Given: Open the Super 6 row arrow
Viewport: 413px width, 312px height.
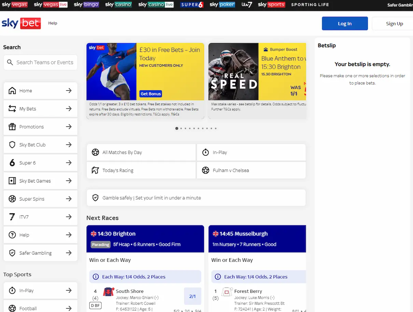Looking at the screenshot, I should tap(69, 163).
